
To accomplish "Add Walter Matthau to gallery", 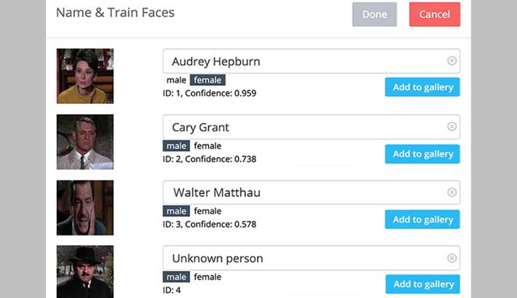I will [422, 220].
